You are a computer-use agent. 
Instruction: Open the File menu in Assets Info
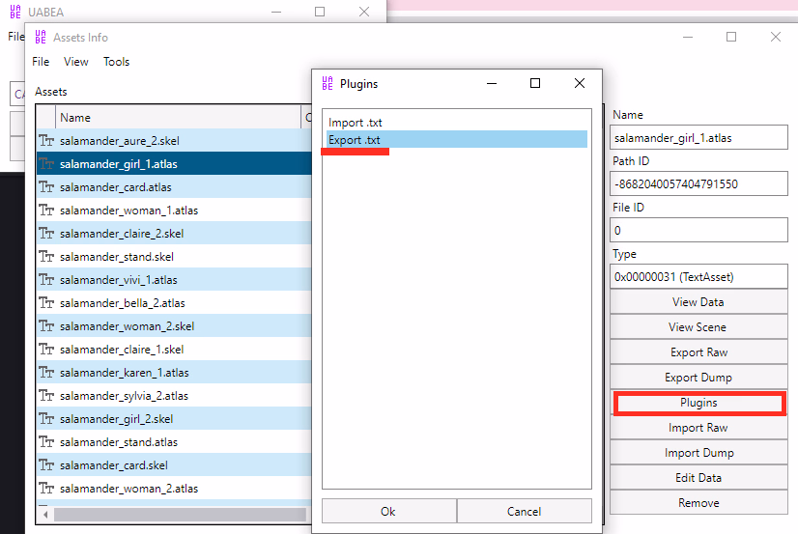tap(41, 62)
